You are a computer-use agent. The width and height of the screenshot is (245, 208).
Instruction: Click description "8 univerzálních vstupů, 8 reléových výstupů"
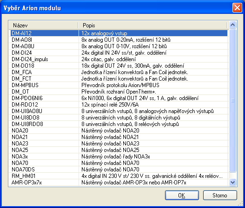click(x=130, y=124)
